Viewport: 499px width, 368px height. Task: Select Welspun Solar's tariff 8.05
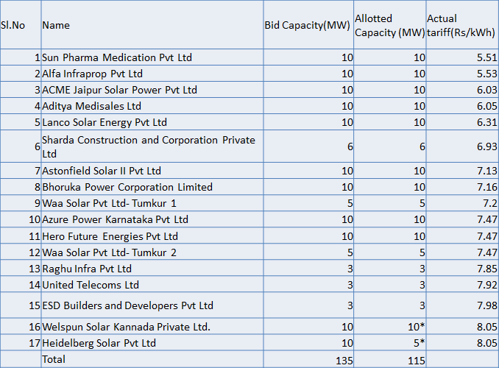[x=487, y=327]
